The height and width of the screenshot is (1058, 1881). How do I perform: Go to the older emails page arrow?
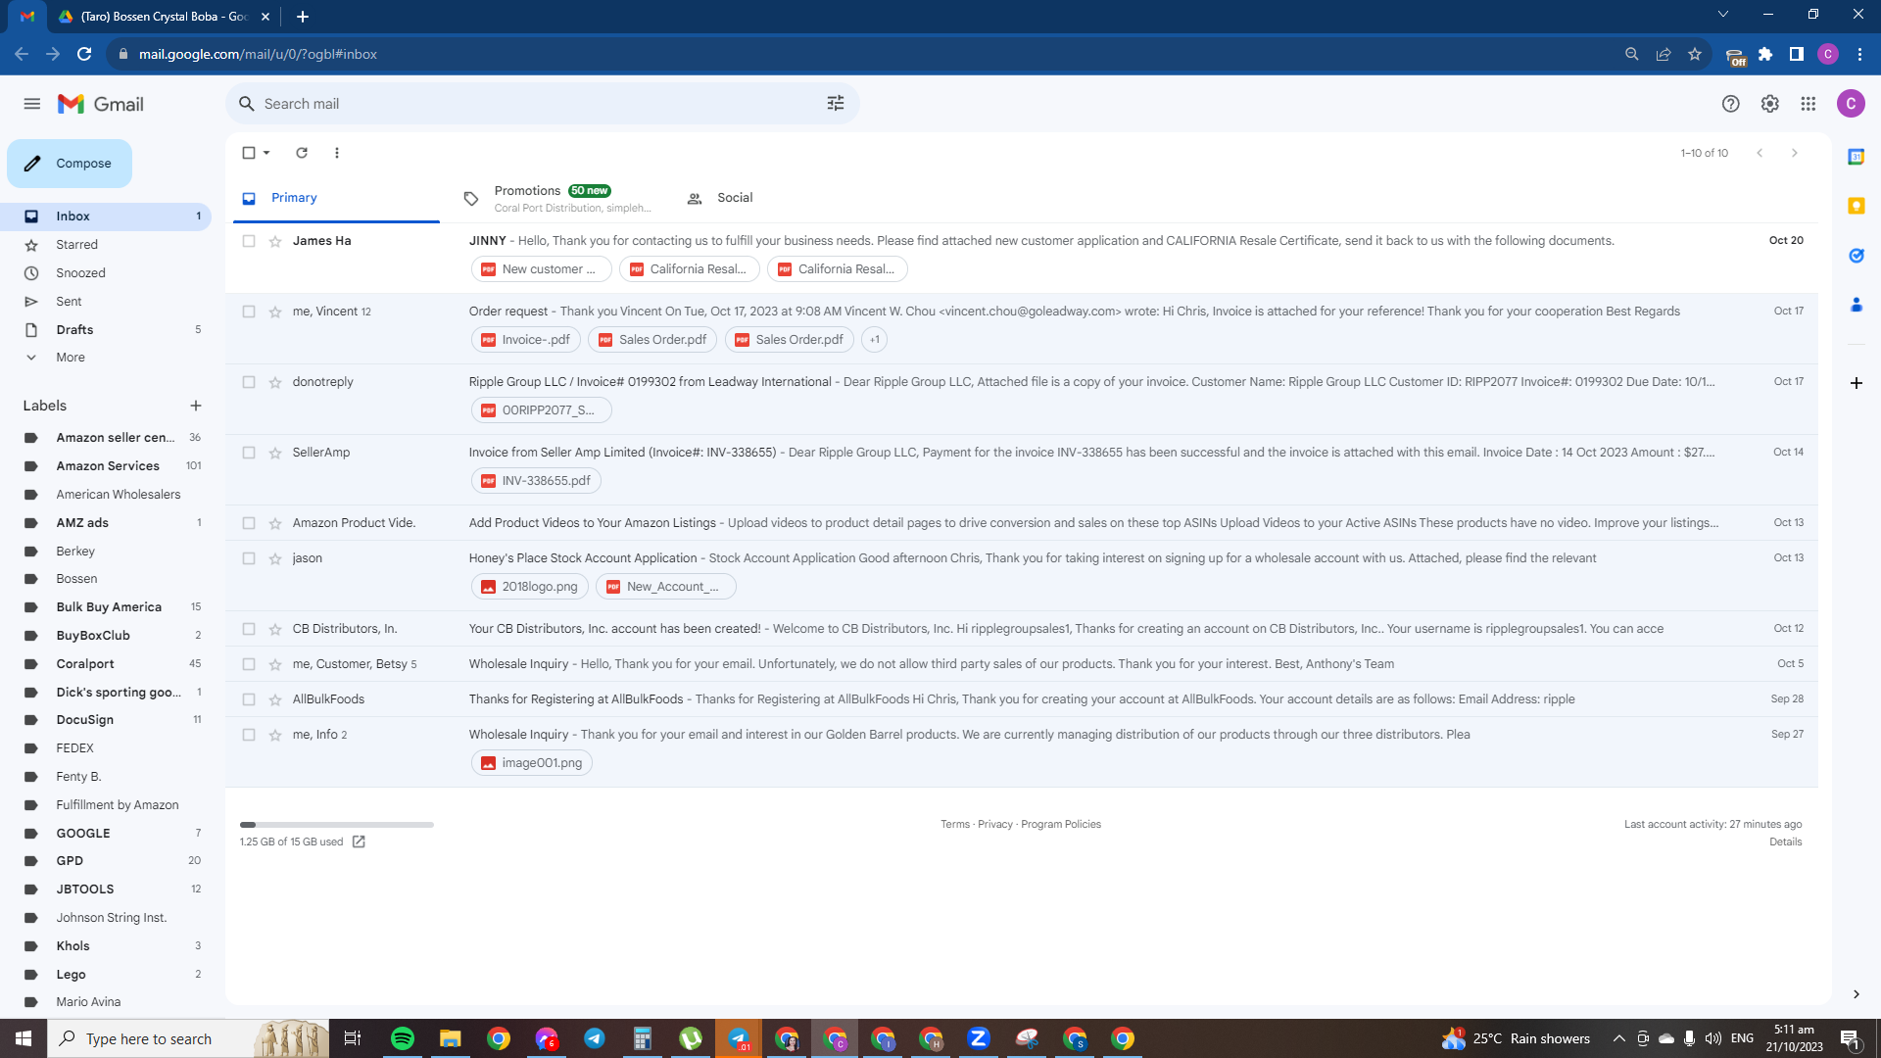click(x=1795, y=153)
